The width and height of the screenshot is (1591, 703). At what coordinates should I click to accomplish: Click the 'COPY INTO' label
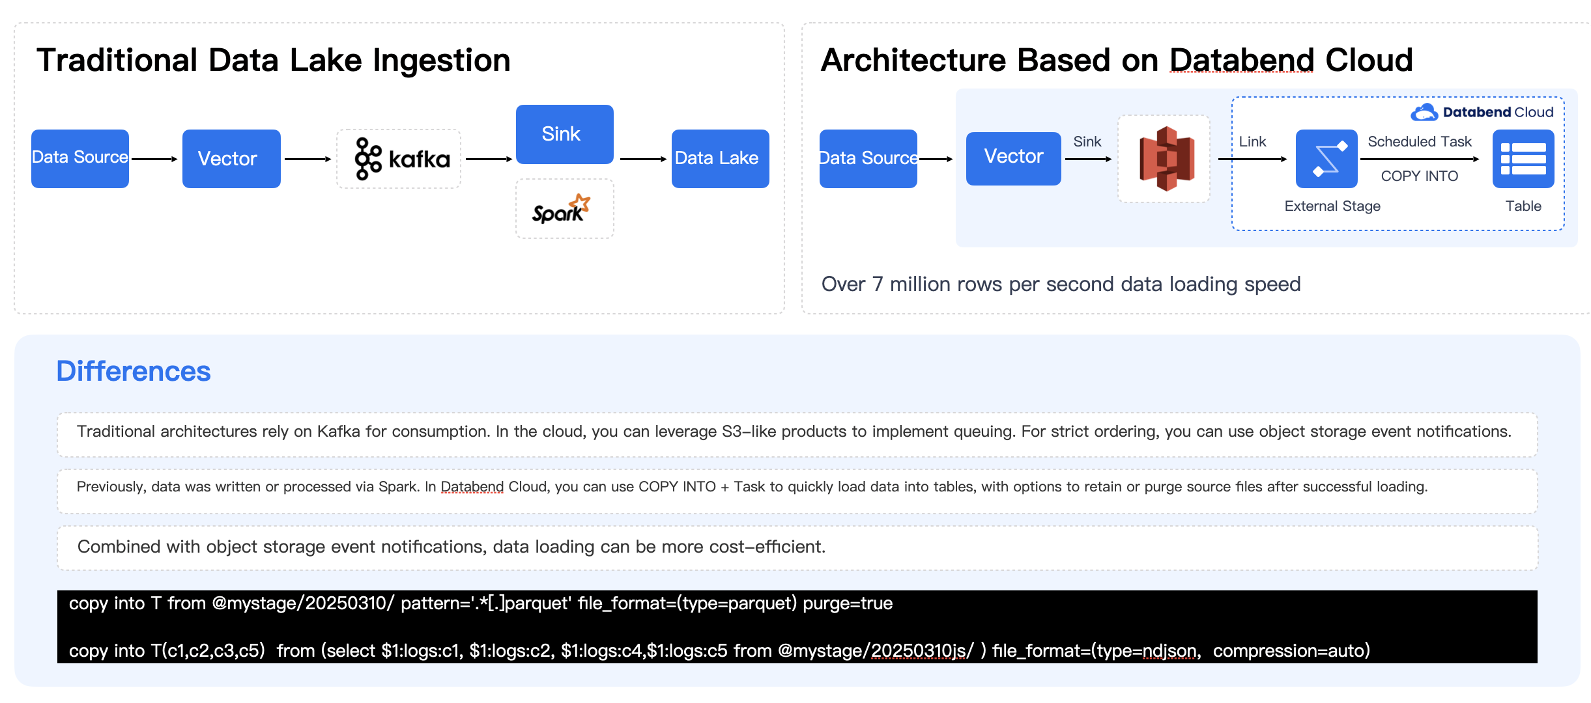point(1420,176)
